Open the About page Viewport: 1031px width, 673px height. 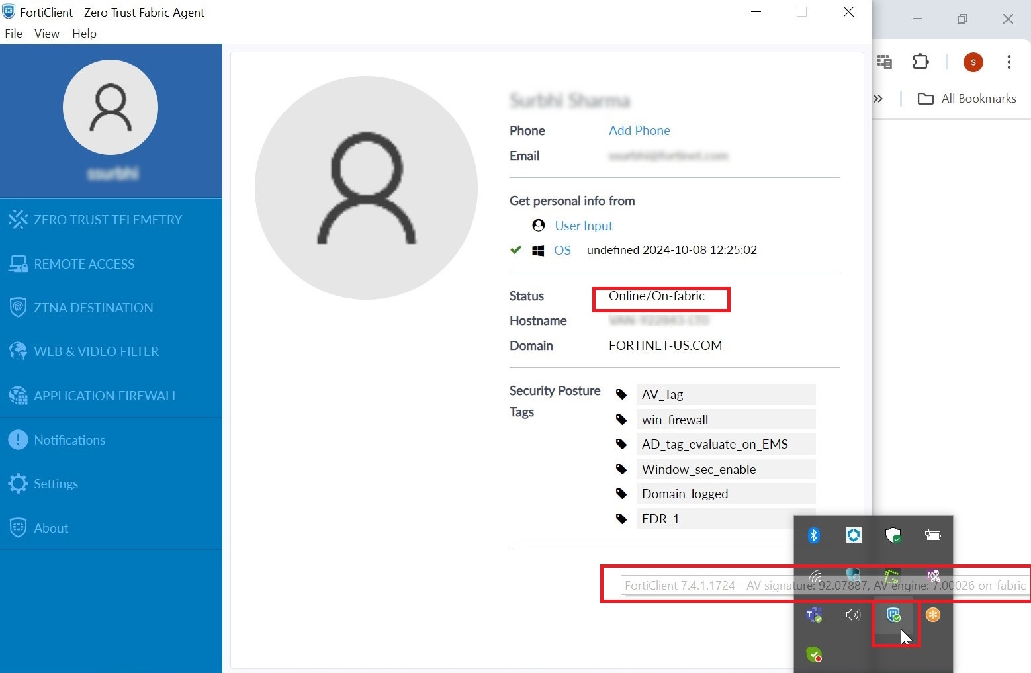(50, 527)
